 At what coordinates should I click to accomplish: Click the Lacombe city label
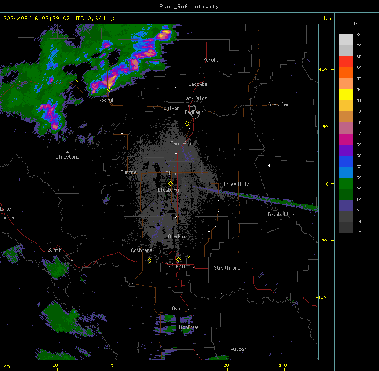[x=198, y=84]
